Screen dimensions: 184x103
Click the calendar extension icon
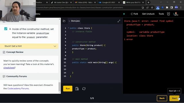158,8
